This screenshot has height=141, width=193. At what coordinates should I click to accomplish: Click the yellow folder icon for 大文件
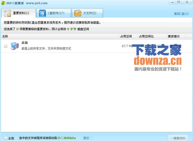(x=78, y=13)
